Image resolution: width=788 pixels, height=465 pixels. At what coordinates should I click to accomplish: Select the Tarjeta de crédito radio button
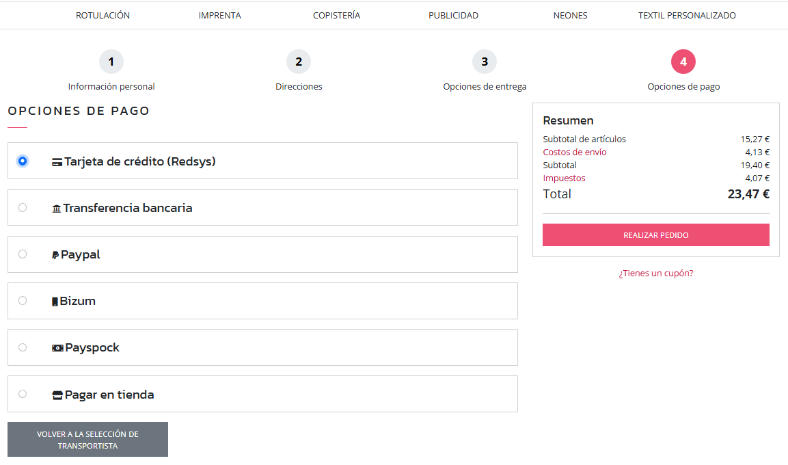pos(23,161)
